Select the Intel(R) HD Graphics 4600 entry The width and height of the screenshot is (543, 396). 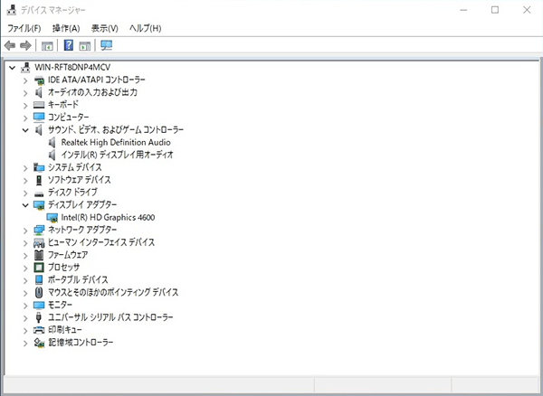point(108,218)
